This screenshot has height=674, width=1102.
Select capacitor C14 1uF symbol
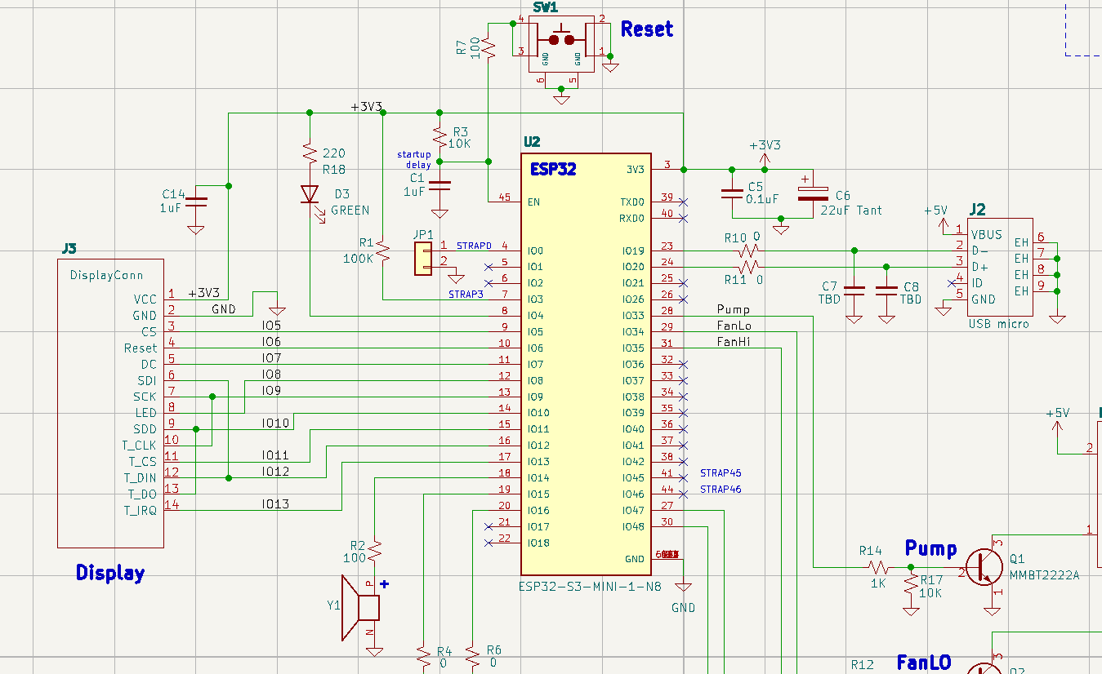tap(195, 200)
